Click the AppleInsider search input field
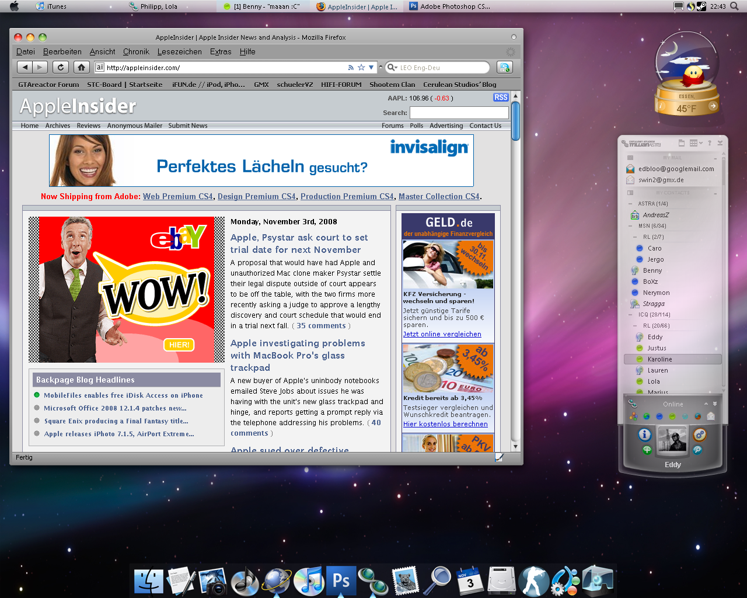The width and height of the screenshot is (747, 598). tap(459, 113)
